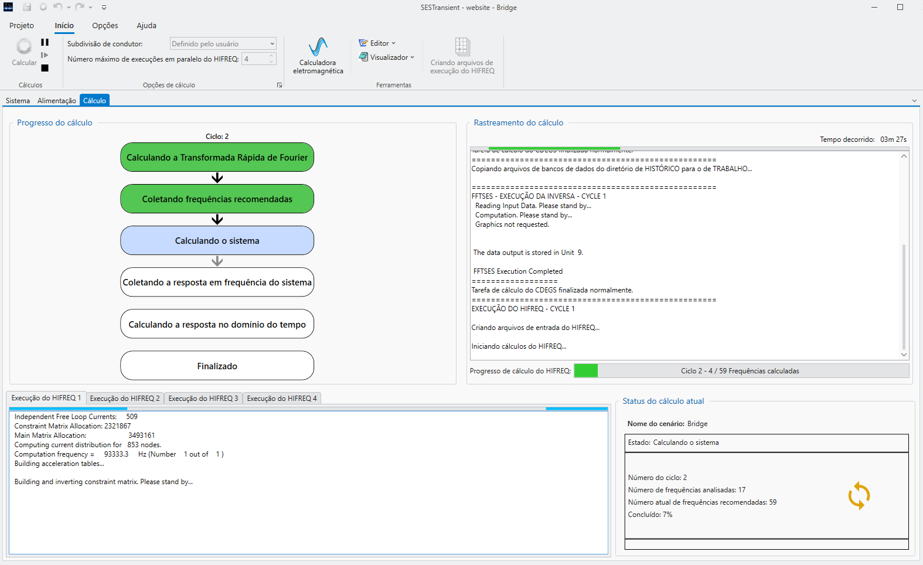Expand the Subdivisão de condutor combo box

[272, 44]
